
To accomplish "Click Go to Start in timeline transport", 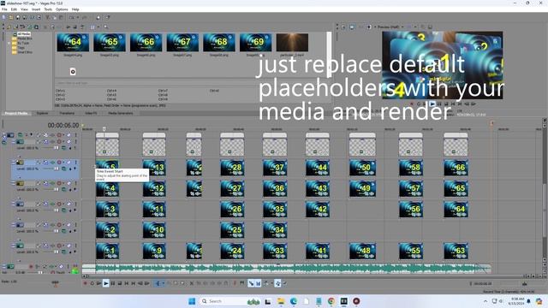I will 127,283.
